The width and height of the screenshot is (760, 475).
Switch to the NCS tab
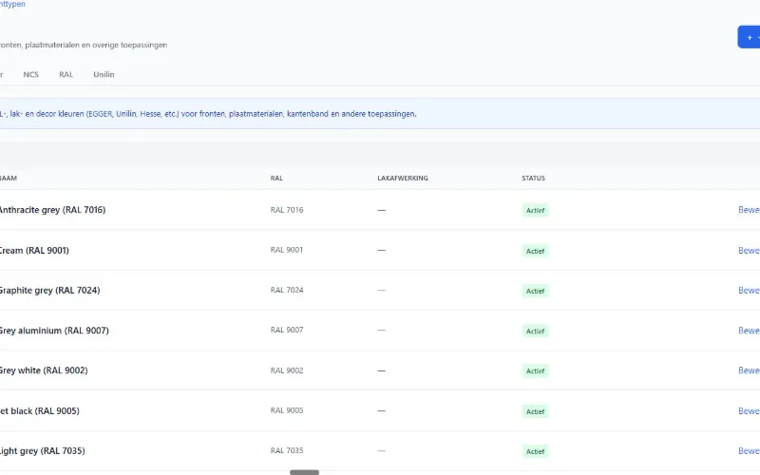pos(30,74)
